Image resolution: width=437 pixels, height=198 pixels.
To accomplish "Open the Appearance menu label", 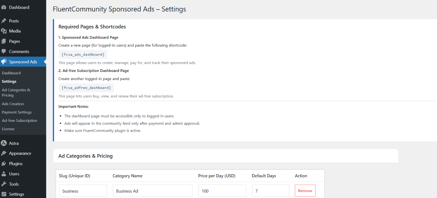I will click(x=20, y=153).
